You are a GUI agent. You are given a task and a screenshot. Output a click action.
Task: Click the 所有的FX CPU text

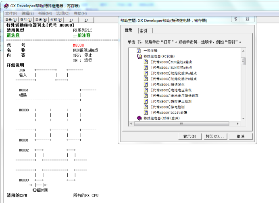click(86, 195)
